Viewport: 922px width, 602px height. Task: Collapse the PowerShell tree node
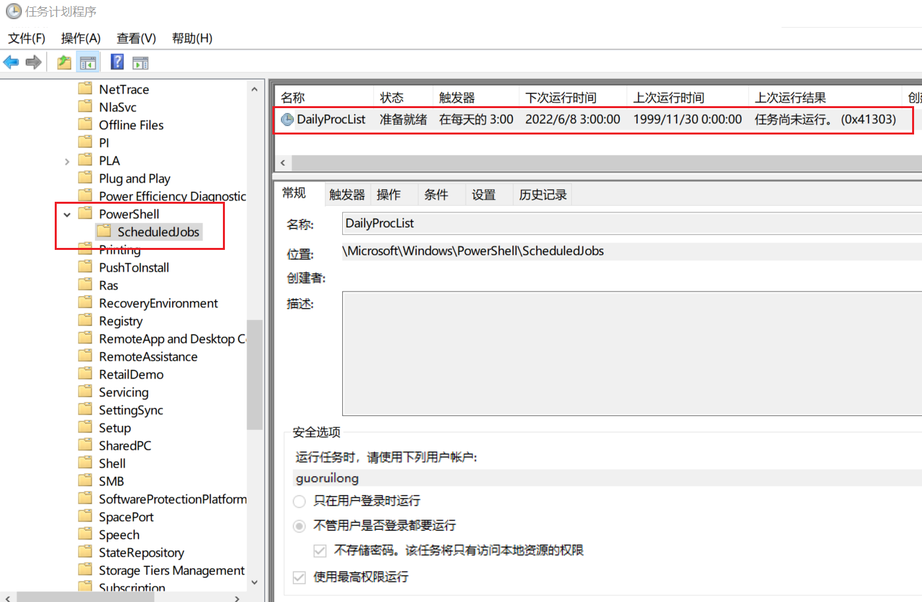[x=67, y=214]
